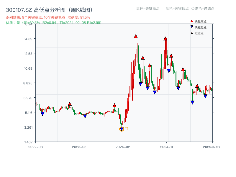Click the highest red 关键高点 triangle marker
The height and width of the screenshot is (177, 236).
coord(135,37)
